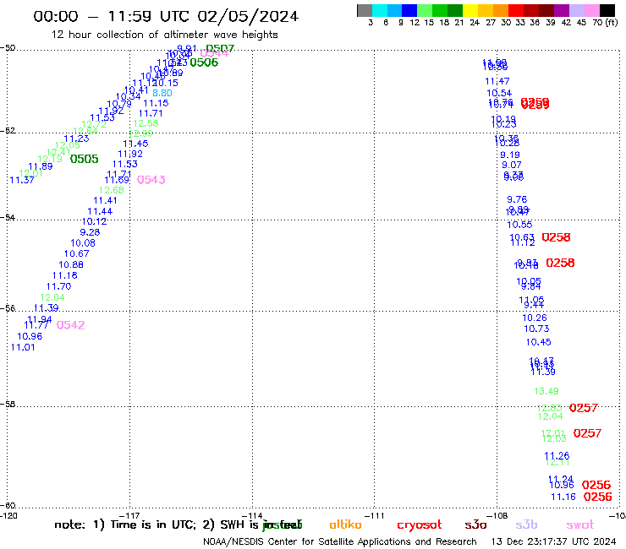The height and width of the screenshot is (549, 626).
Task: Click the green time label 0505
Action: [84, 159]
